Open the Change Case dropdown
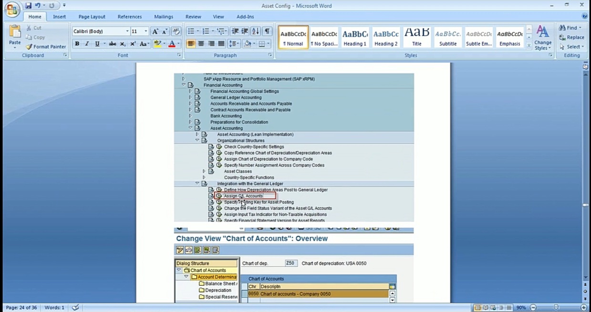Image resolution: width=591 pixels, height=312 pixels. pyautogui.click(x=145, y=44)
